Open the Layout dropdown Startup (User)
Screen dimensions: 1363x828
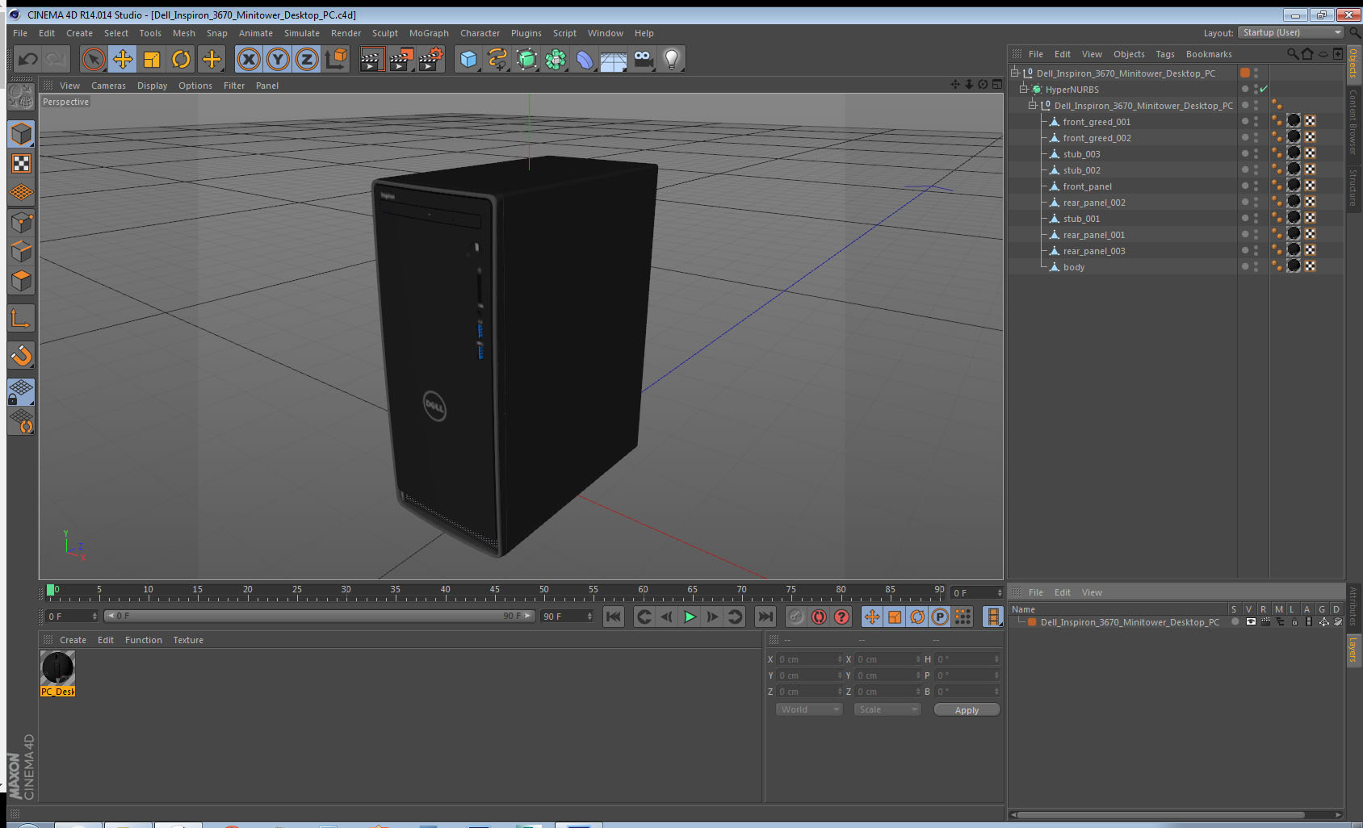[x=1291, y=32]
